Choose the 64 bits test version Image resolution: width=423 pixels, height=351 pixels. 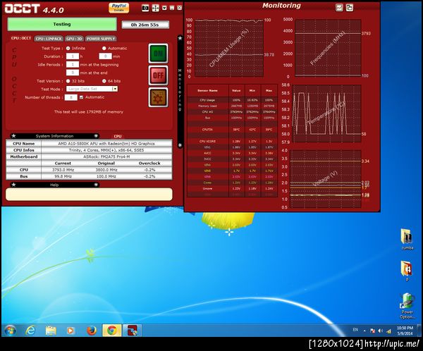[104, 81]
